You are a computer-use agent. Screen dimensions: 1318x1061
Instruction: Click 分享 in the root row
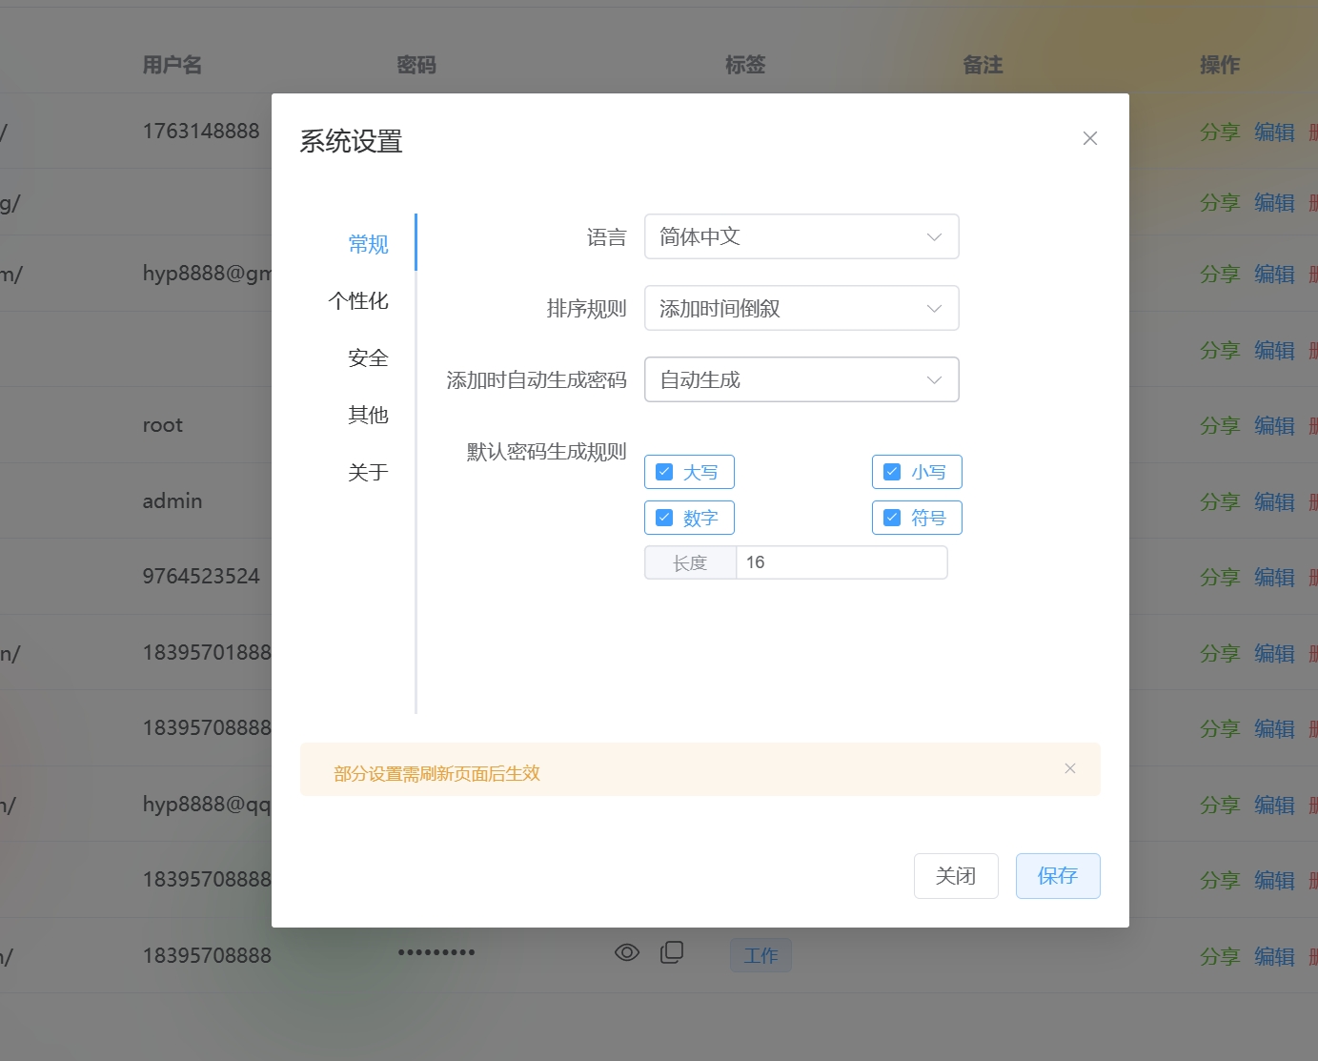(1220, 425)
